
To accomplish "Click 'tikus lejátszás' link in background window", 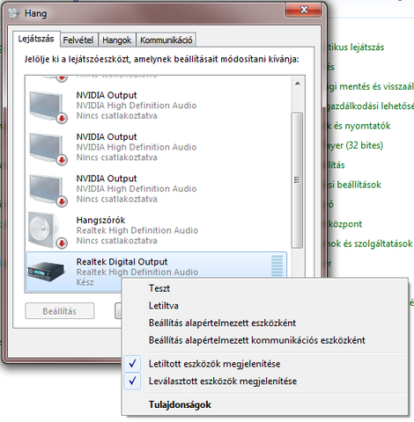I will (356, 47).
